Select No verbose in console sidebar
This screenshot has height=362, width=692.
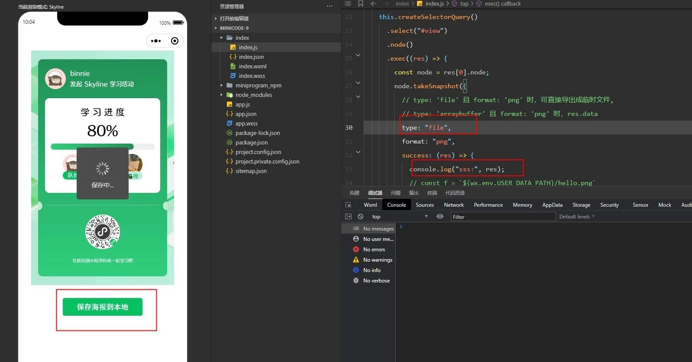coord(369,280)
